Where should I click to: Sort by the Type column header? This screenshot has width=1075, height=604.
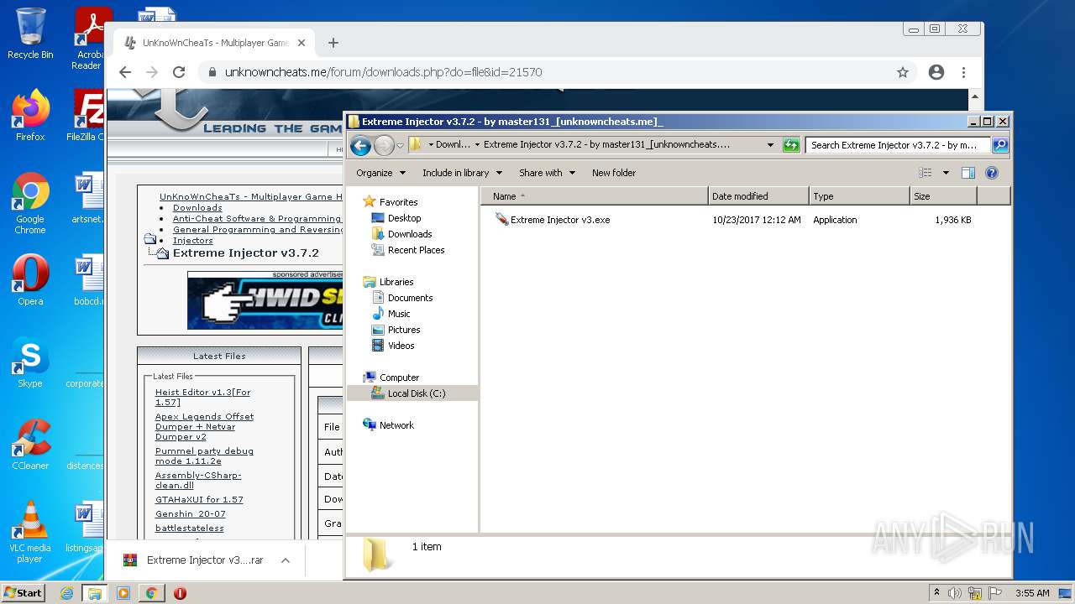[x=859, y=196]
